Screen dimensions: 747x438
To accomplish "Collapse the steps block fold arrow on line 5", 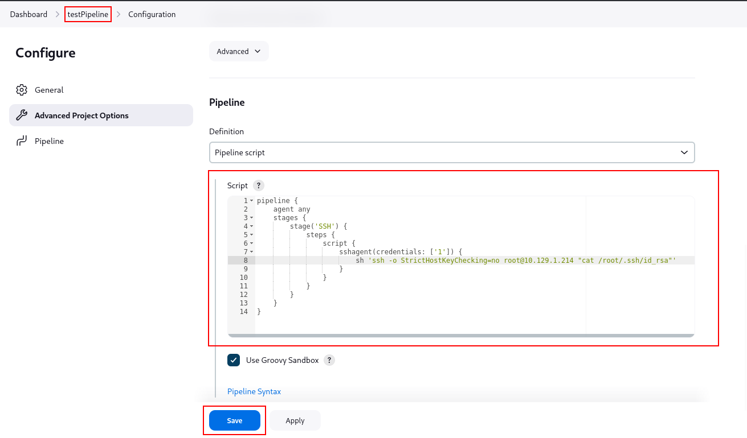I will pyautogui.click(x=252, y=235).
